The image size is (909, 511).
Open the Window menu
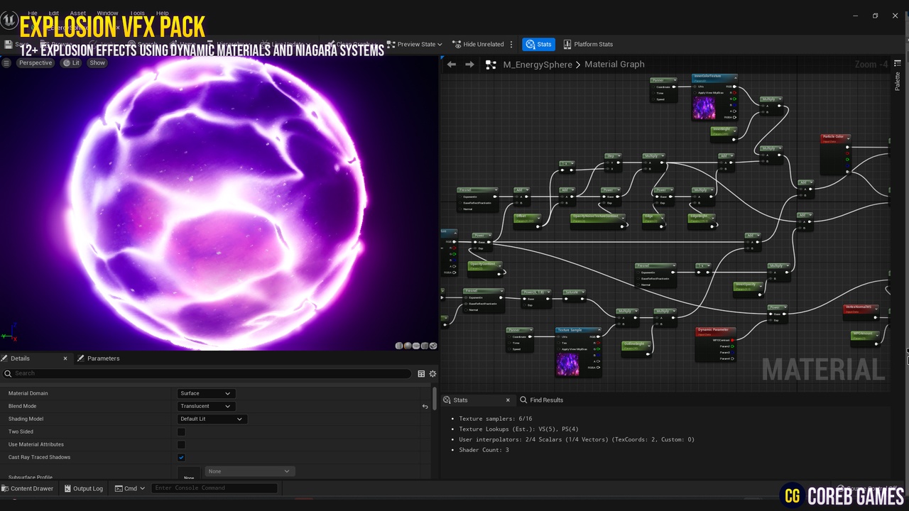coord(107,13)
